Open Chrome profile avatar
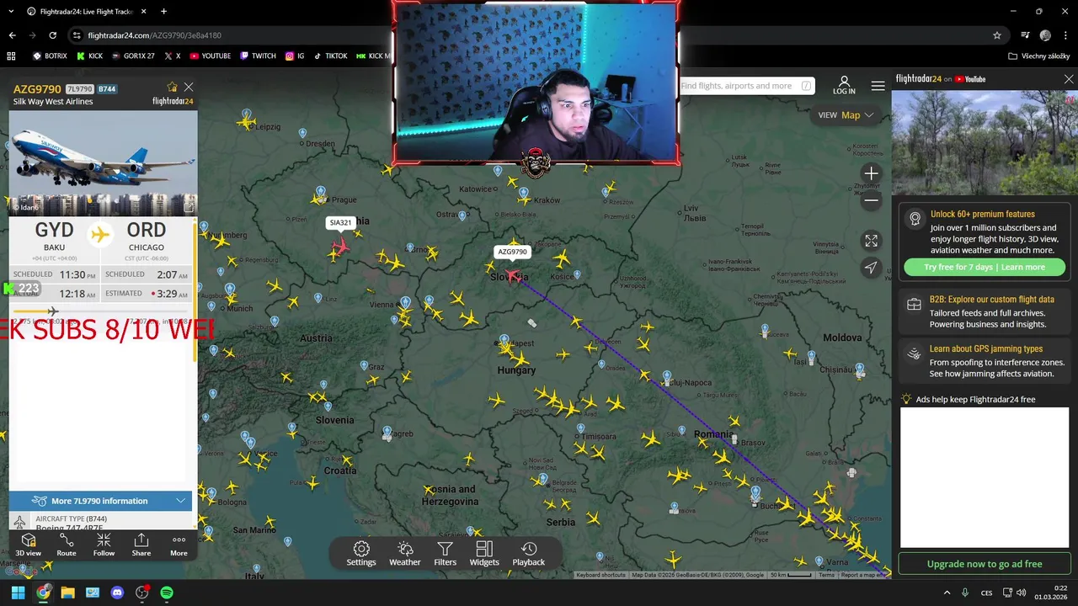 coord(1045,35)
